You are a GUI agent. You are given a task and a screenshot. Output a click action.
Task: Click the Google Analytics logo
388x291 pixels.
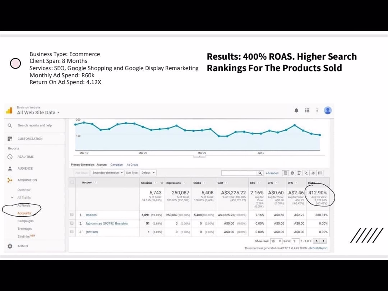(9, 110)
